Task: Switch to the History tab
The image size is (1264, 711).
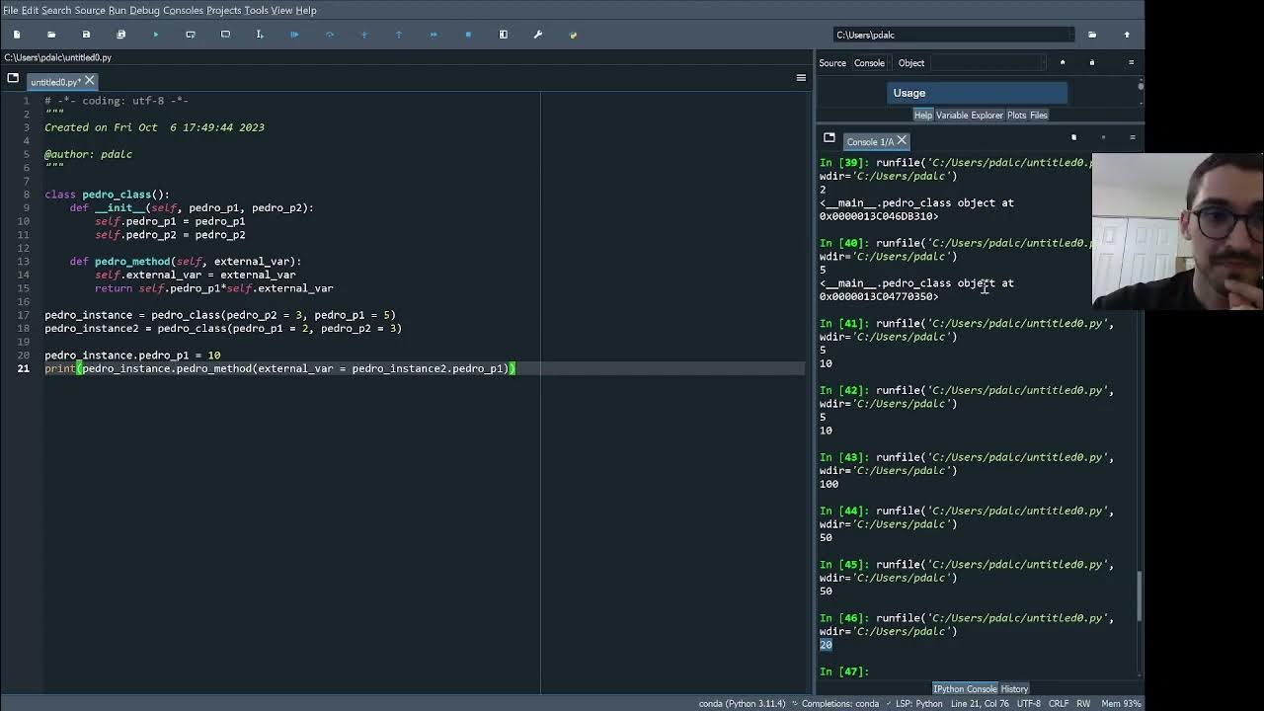Action: [1014, 689]
